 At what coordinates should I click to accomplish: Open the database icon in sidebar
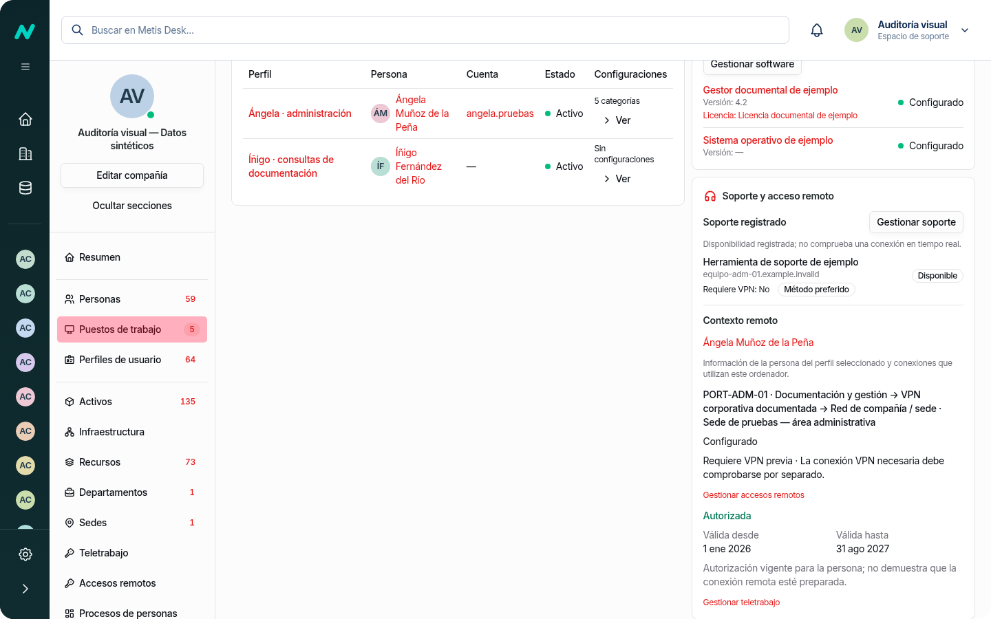coord(25,188)
